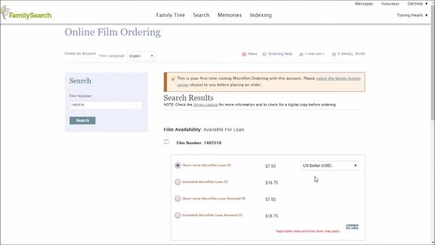Expand the Get Help menu
This screenshot has width=435, height=245.
click(417, 3)
